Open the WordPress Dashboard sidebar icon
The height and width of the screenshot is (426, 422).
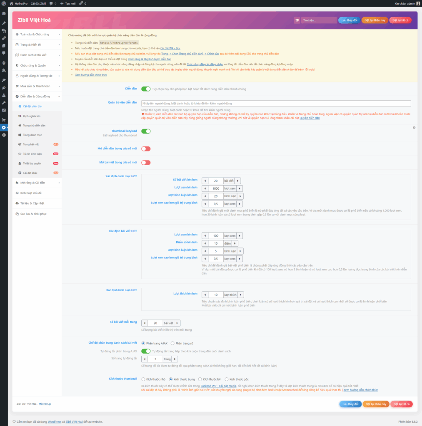coord(4,13)
